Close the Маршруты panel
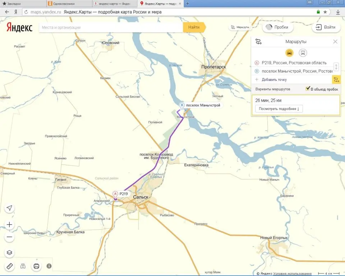Screen dimensions: 345x276 pos(335,42)
